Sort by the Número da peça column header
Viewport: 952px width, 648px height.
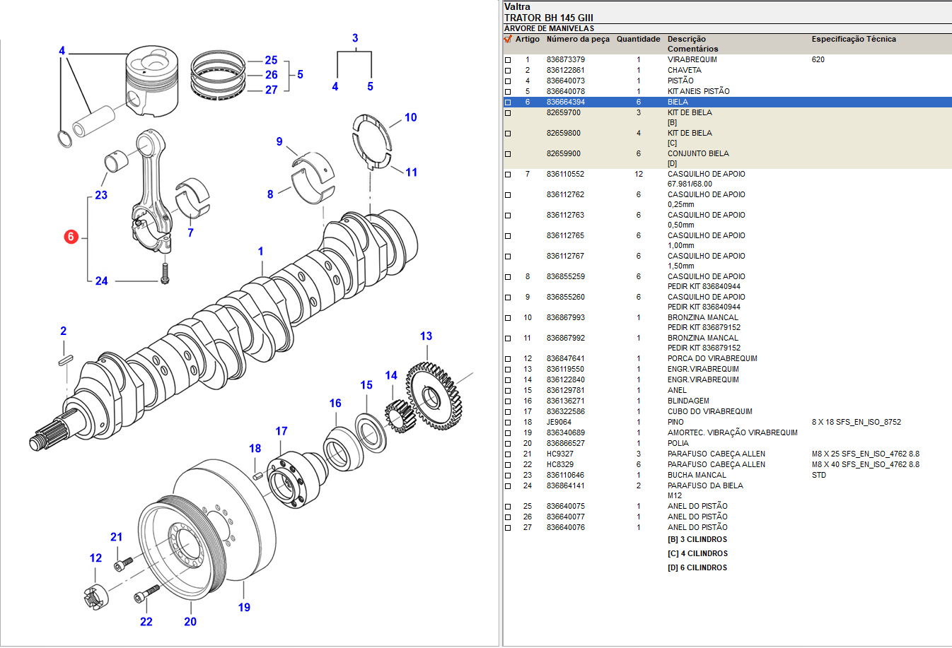pos(577,40)
